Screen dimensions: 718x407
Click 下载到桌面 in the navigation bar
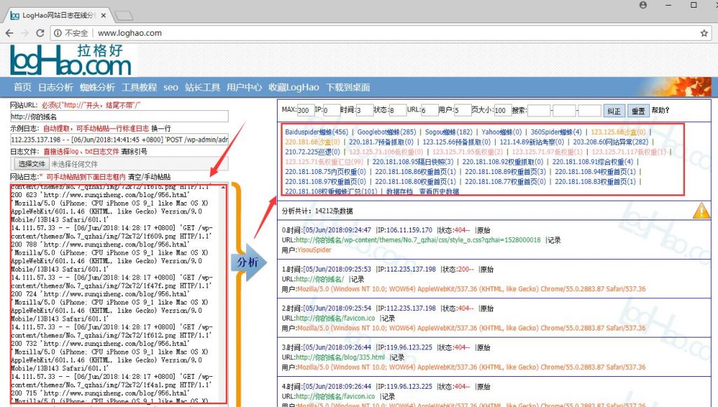point(348,87)
